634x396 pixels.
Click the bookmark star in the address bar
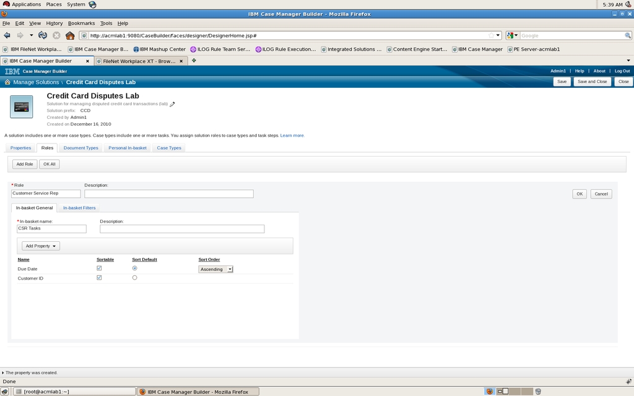point(491,35)
